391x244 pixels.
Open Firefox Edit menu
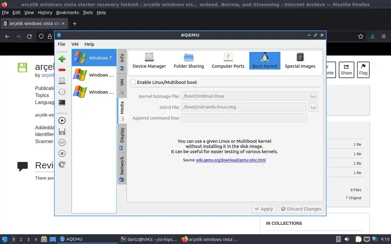(x=16, y=13)
